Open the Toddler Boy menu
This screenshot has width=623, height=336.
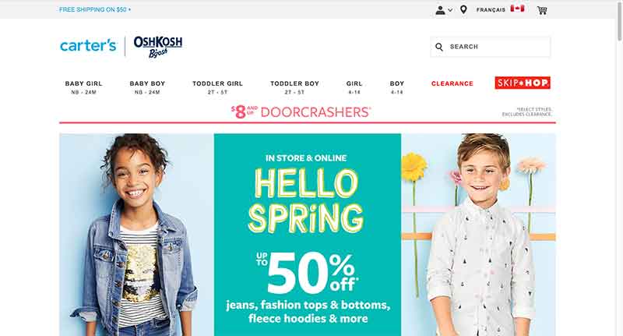295,87
